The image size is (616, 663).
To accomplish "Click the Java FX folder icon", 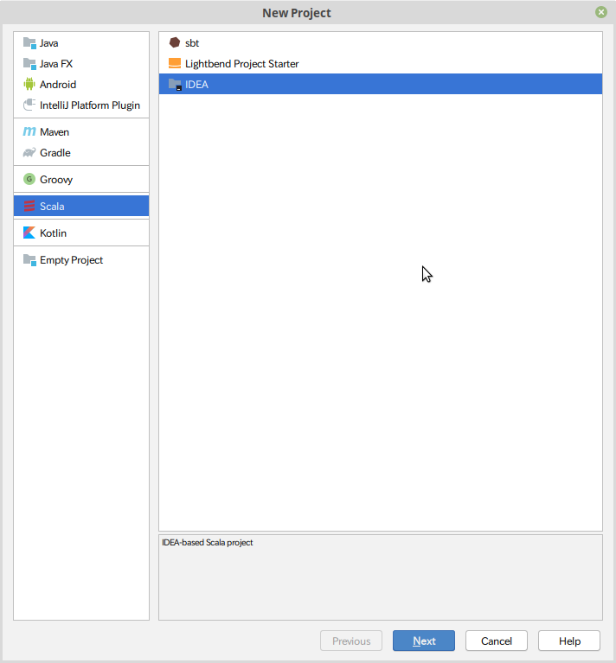I will [29, 64].
